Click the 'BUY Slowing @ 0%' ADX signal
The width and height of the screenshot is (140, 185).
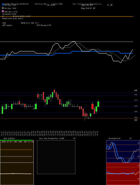click(44, 25)
